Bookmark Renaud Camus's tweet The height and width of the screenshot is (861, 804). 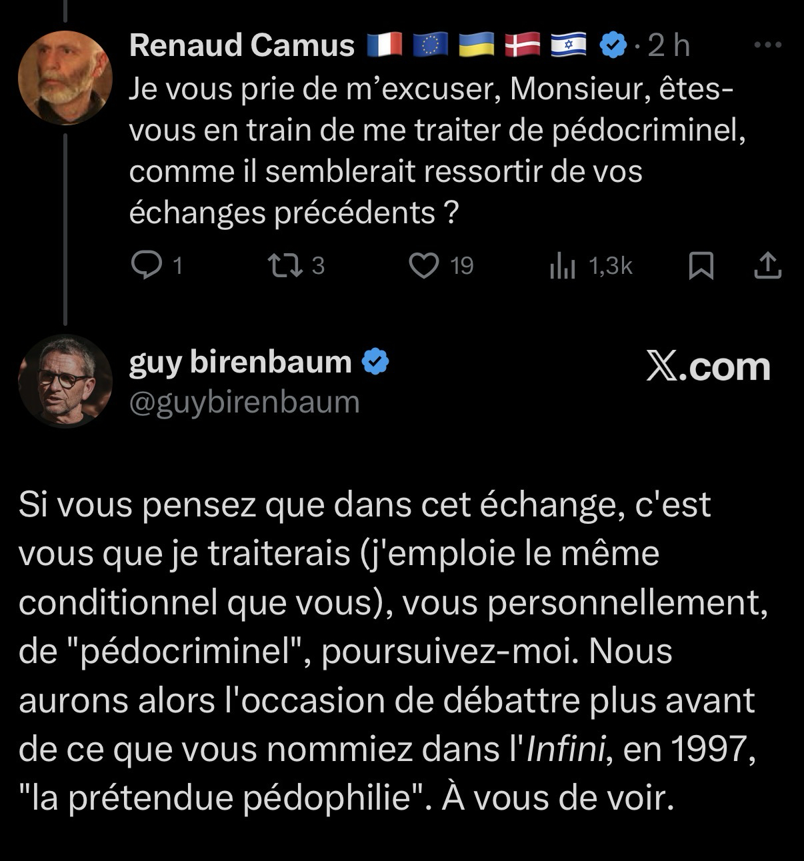coord(701,266)
